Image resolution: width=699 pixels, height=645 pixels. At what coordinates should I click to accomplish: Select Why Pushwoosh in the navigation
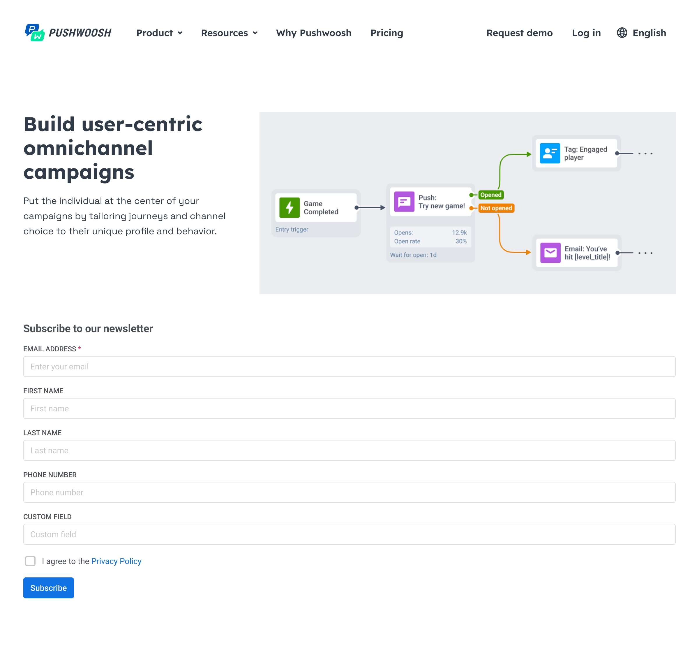(313, 33)
